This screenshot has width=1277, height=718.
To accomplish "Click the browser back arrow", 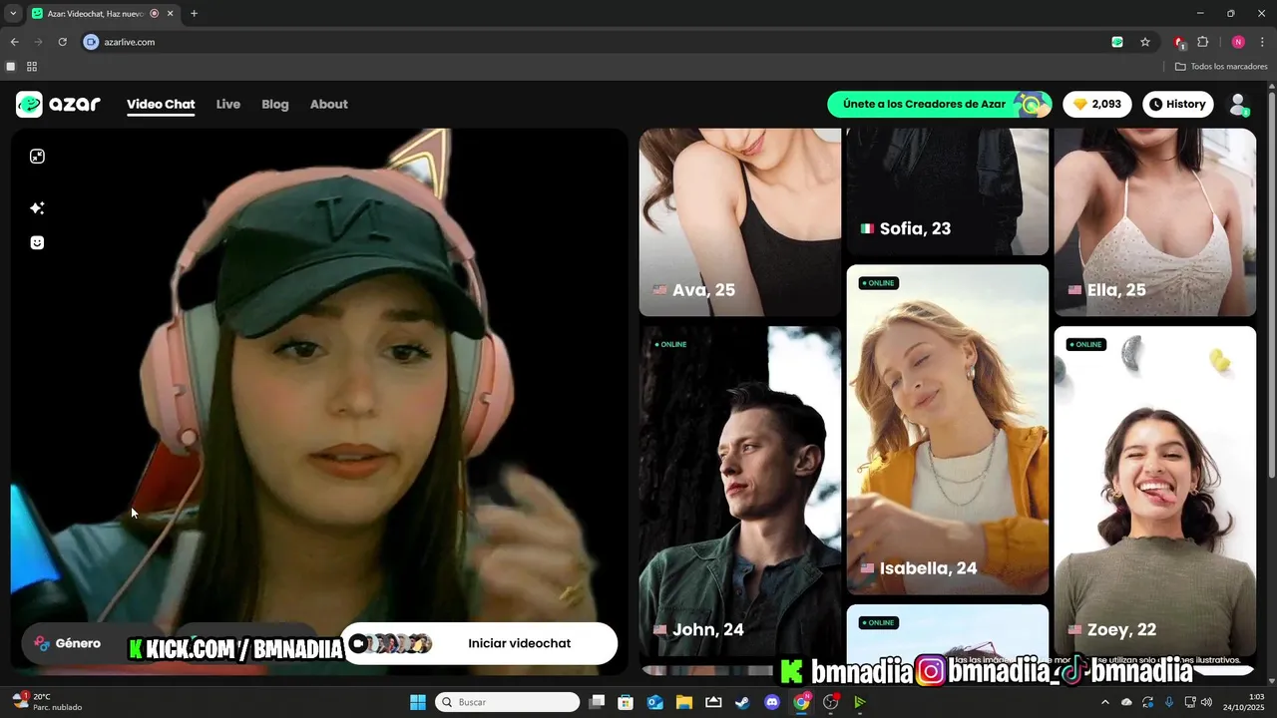I will [x=14, y=42].
